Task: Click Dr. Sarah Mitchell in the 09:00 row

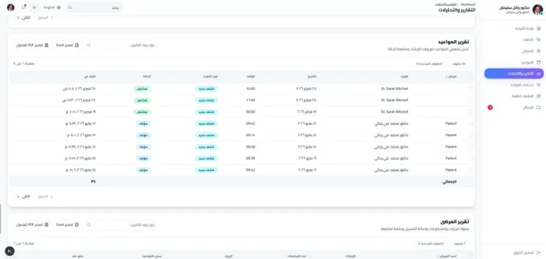Action: coord(395,112)
